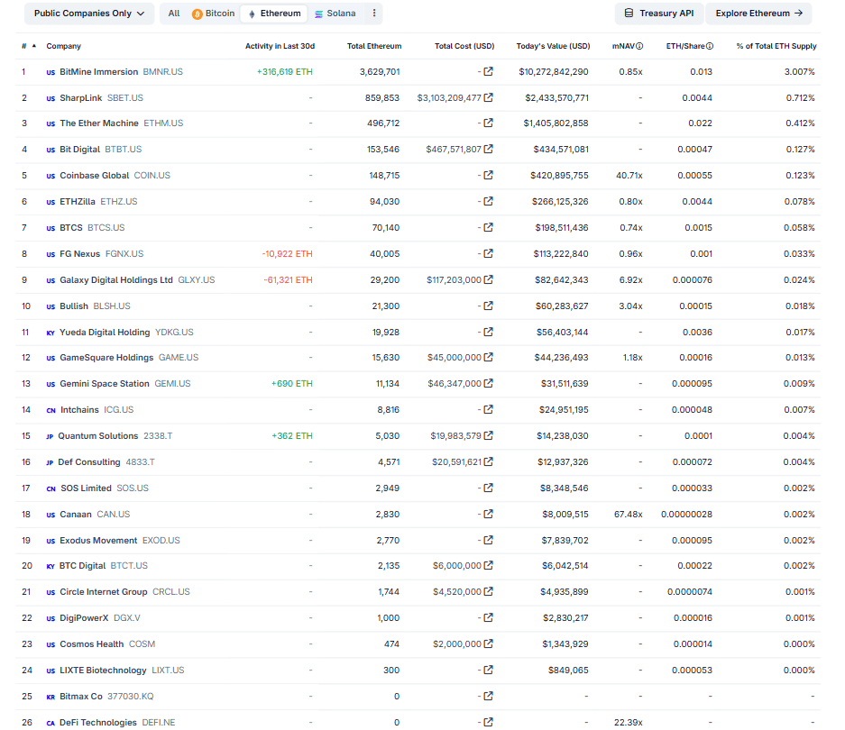Open Coinbase Global company page
Viewport: 845px width, 730px height.
(94, 176)
